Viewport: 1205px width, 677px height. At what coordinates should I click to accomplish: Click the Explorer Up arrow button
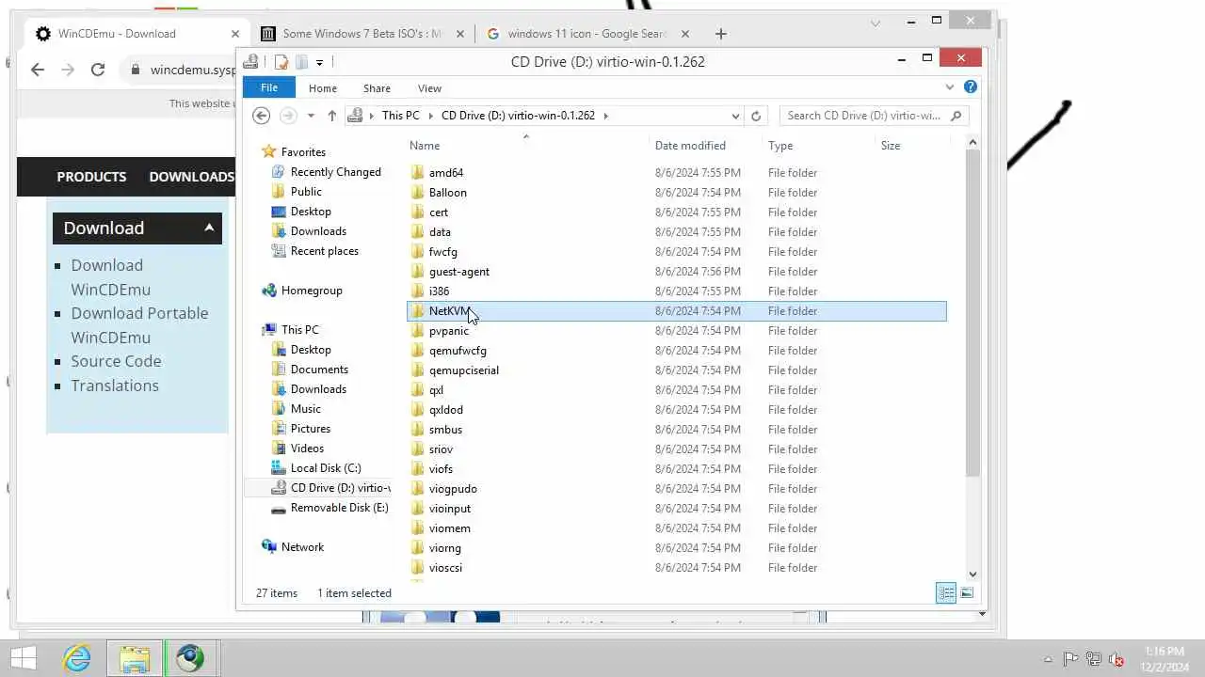tap(332, 116)
